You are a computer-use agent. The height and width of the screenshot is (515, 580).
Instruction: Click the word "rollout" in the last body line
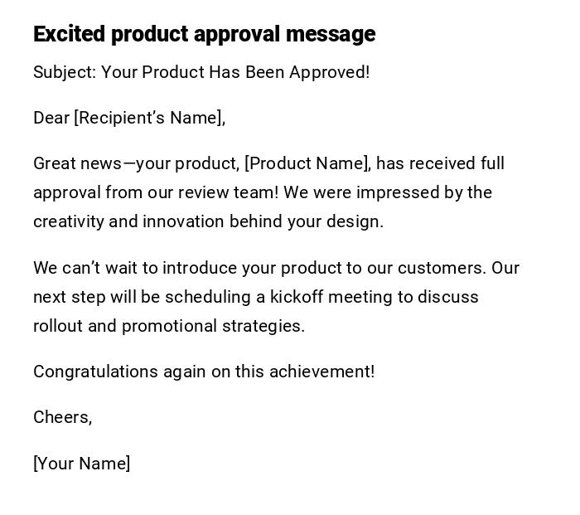click(x=58, y=326)
